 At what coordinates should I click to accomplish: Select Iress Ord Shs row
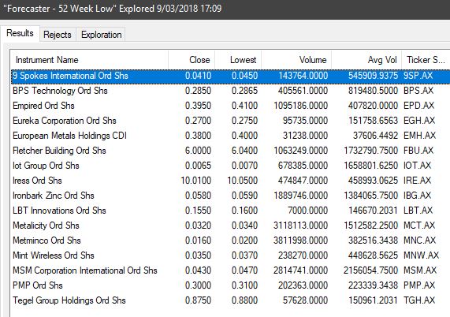tap(230, 181)
